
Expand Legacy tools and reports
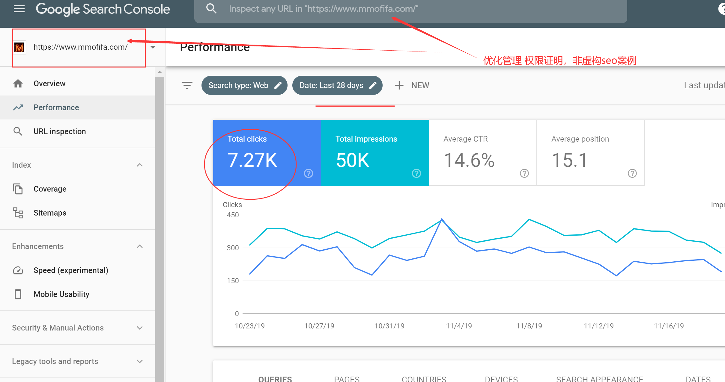pyautogui.click(x=77, y=361)
